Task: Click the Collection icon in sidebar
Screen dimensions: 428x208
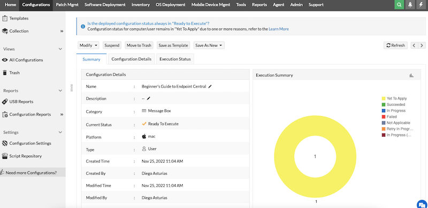Action: 5,31
